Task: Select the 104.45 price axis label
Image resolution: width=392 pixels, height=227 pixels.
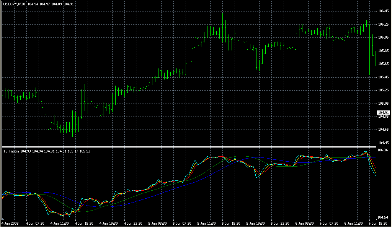Action: click(x=383, y=143)
